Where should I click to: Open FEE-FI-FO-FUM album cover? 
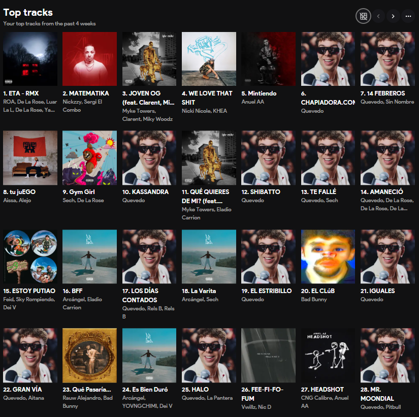click(268, 355)
